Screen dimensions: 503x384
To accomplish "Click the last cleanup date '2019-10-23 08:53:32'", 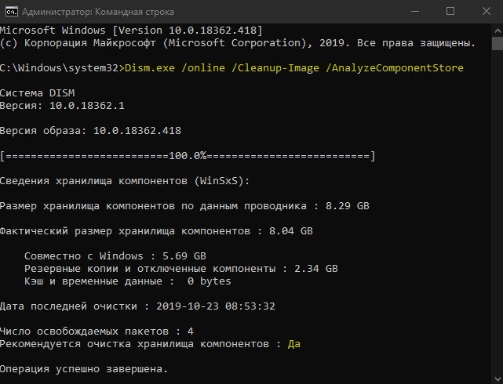I will tap(216, 306).
